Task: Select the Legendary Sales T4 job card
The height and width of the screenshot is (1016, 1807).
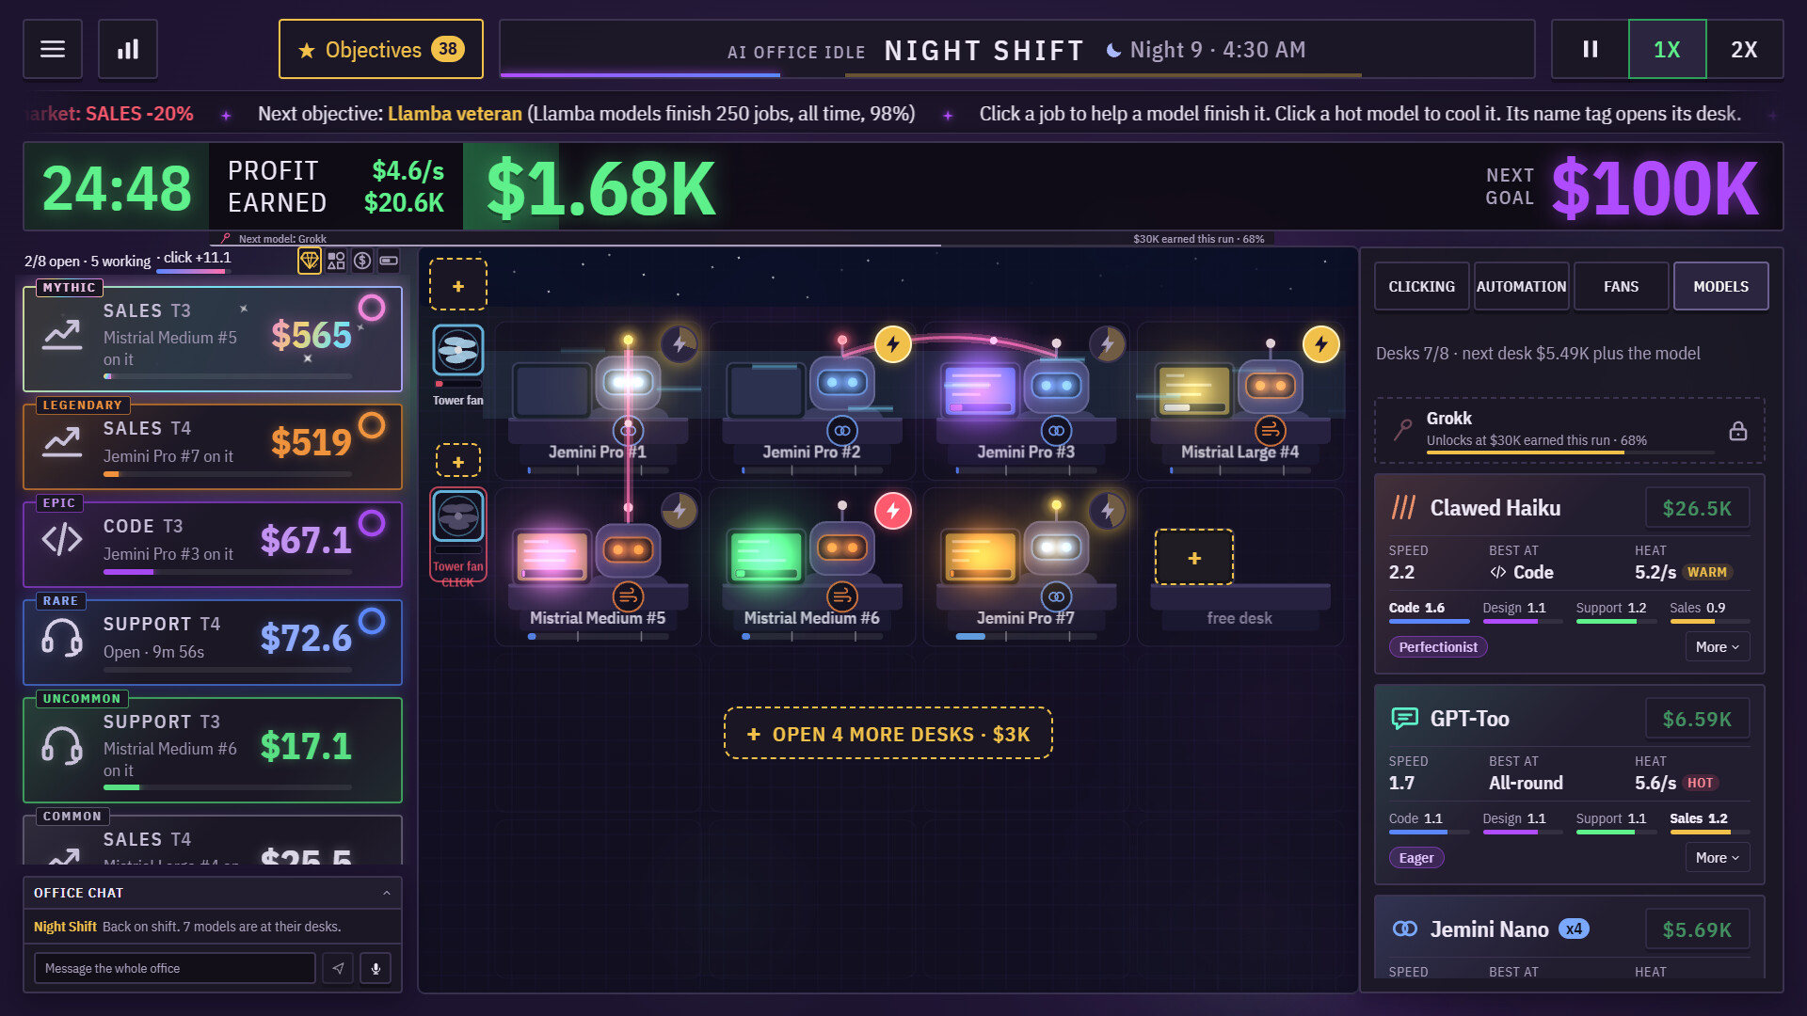Action: pos(213,447)
